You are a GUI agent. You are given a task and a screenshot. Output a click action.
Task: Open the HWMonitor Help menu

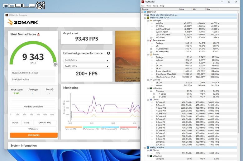coord(162,6)
